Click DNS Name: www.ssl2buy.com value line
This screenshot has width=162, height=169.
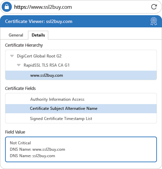click(37, 149)
